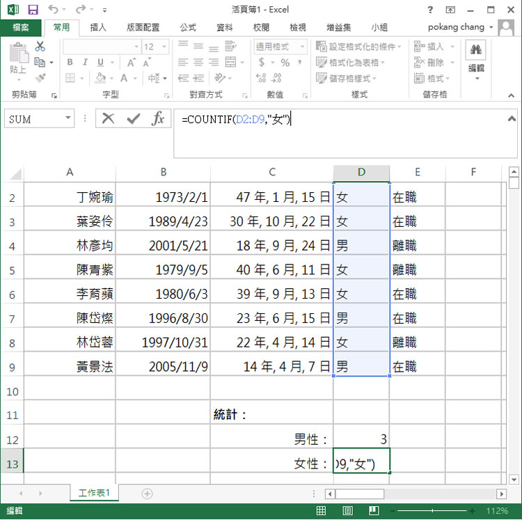Switch to the 檢視 tab

(x=298, y=27)
